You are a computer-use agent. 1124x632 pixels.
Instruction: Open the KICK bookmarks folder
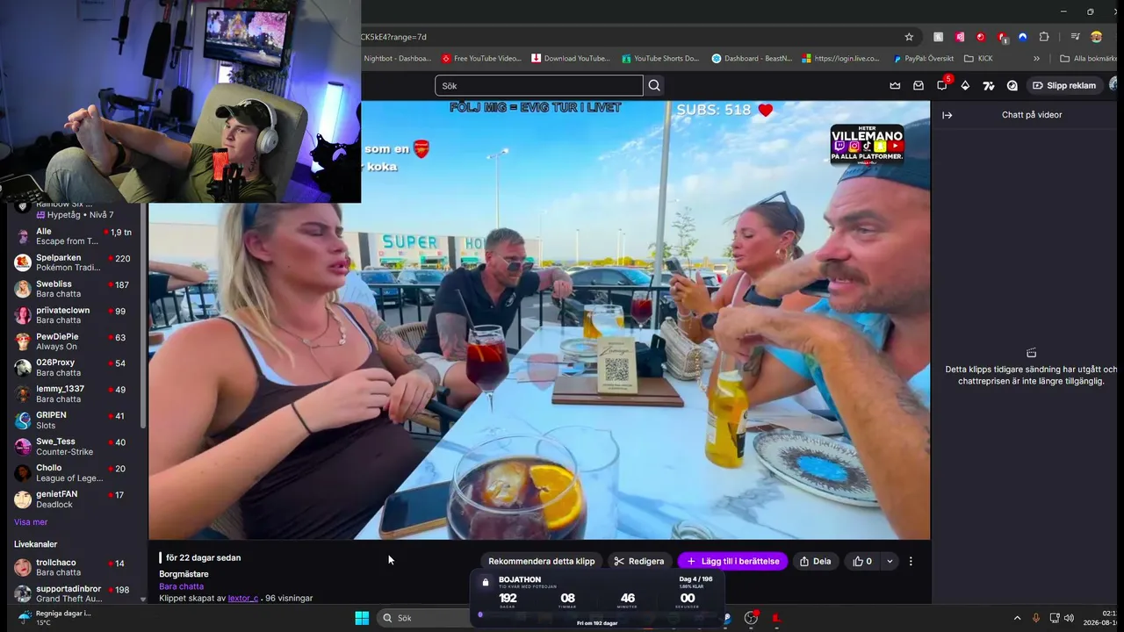coord(978,59)
